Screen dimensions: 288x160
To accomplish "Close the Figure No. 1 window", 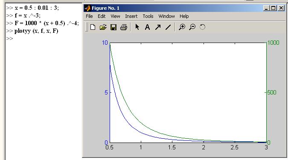I will 281,8.
